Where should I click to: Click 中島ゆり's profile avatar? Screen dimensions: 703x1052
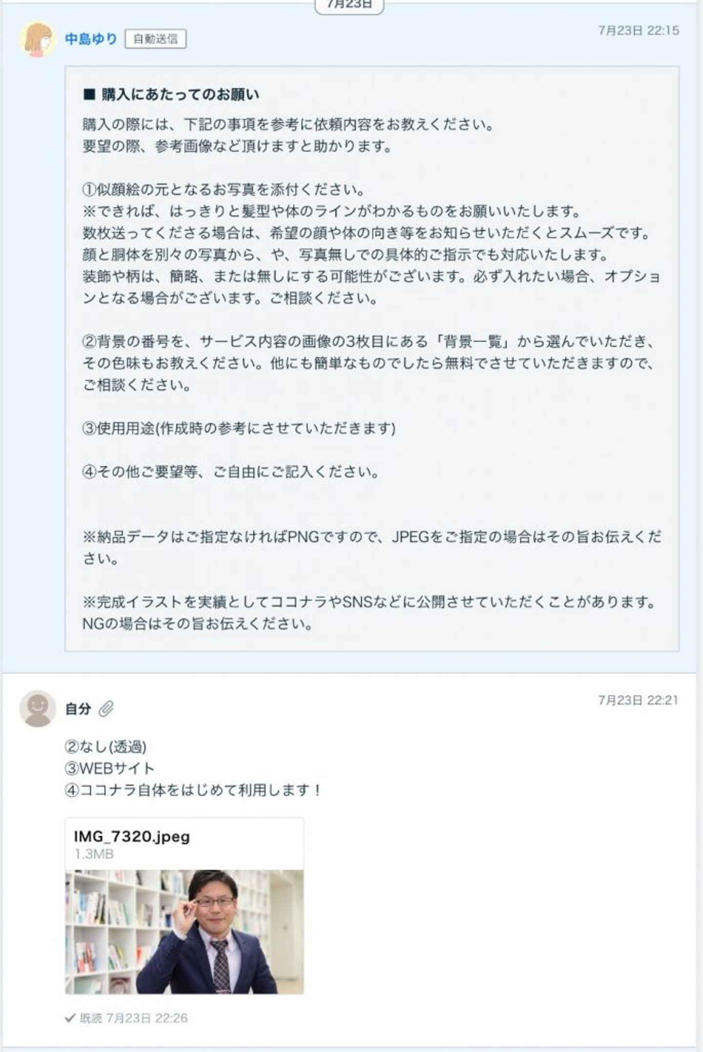pos(38,39)
